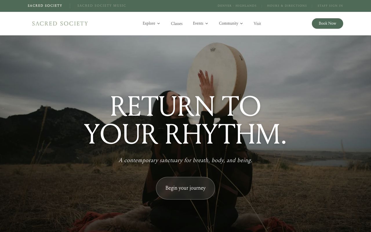Select the Events nav label
Image resolution: width=371 pixels, height=232 pixels.
pyautogui.click(x=198, y=23)
